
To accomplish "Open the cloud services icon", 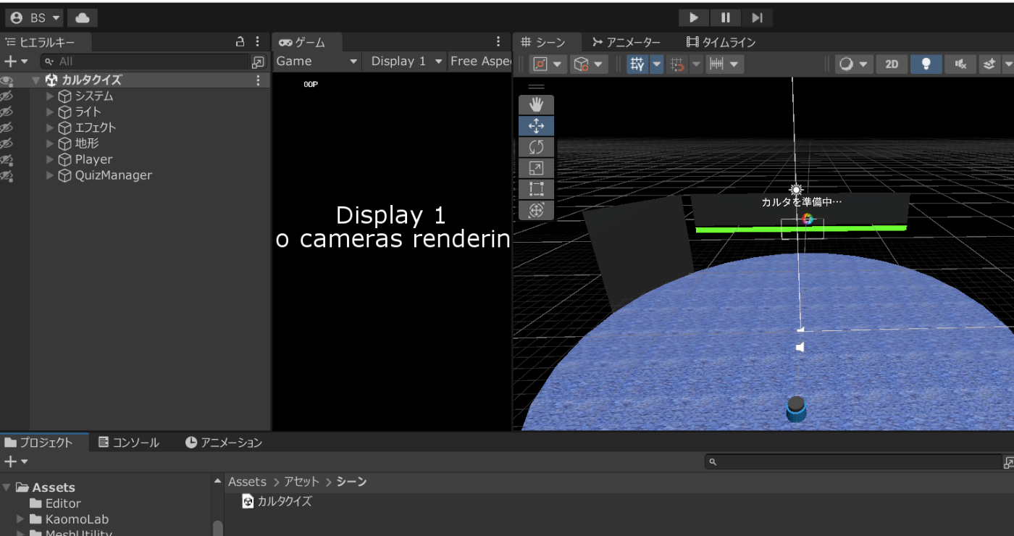I will click(83, 17).
